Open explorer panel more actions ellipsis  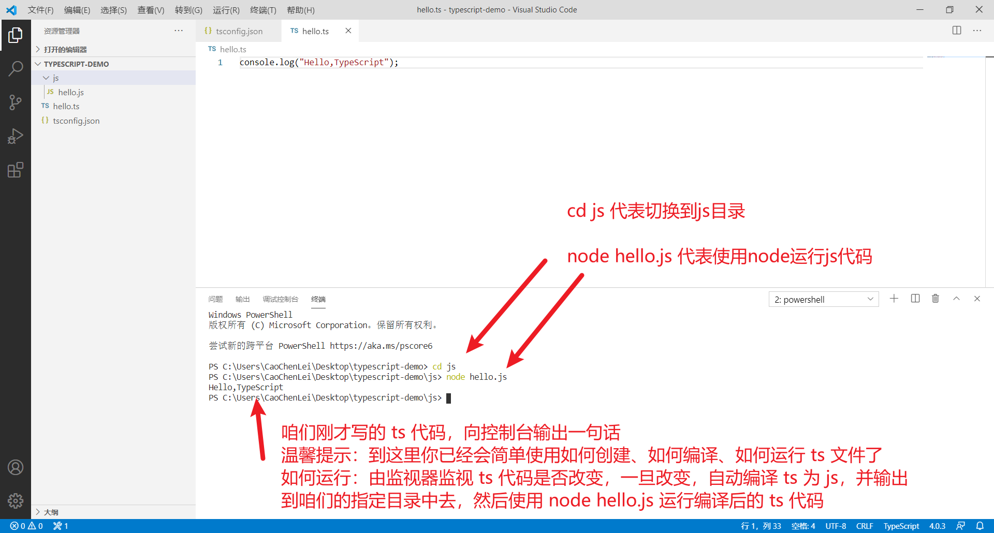click(179, 31)
